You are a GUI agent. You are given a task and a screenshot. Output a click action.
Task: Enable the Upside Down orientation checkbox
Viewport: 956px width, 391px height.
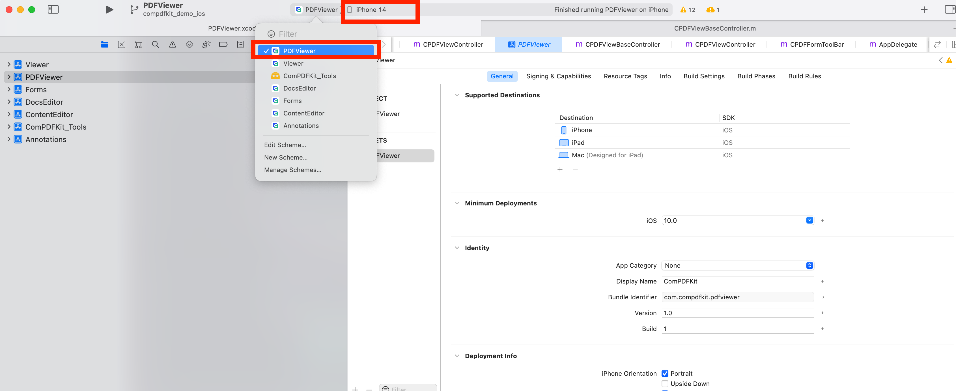(665, 384)
